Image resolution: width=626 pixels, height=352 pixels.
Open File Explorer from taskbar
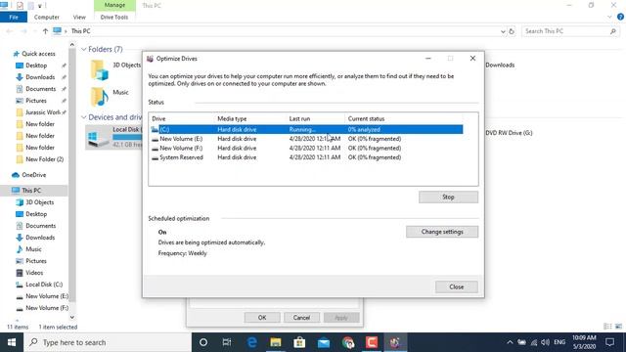(x=276, y=342)
